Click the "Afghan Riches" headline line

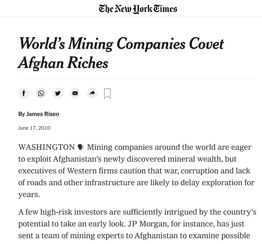pos(63,63)
